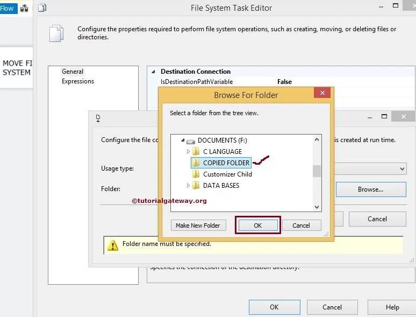Viewport: 416px width, 317px height.
Task: Click the DATA BASES folder icon
Action: (196, 185)
